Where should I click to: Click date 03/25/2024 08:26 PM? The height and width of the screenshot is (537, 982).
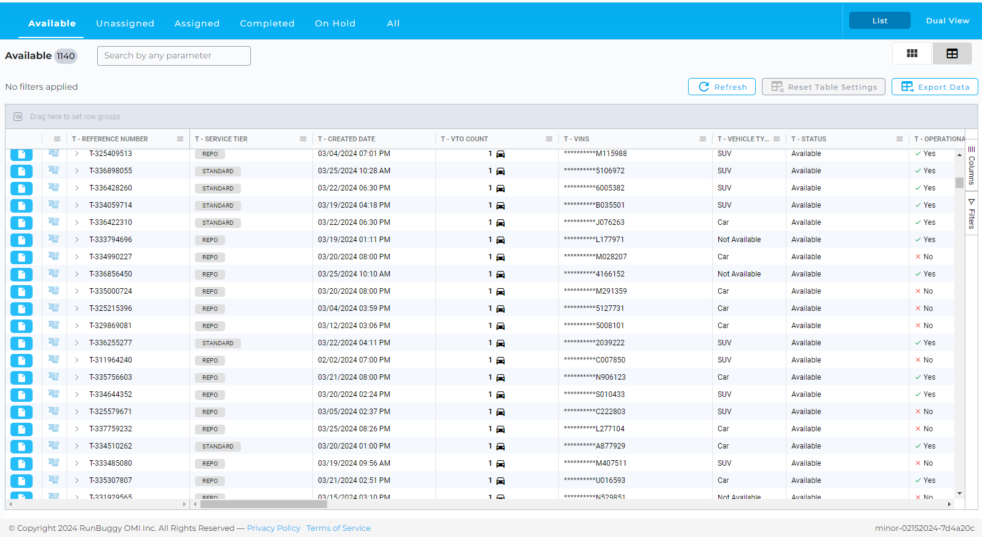(354, 429)
